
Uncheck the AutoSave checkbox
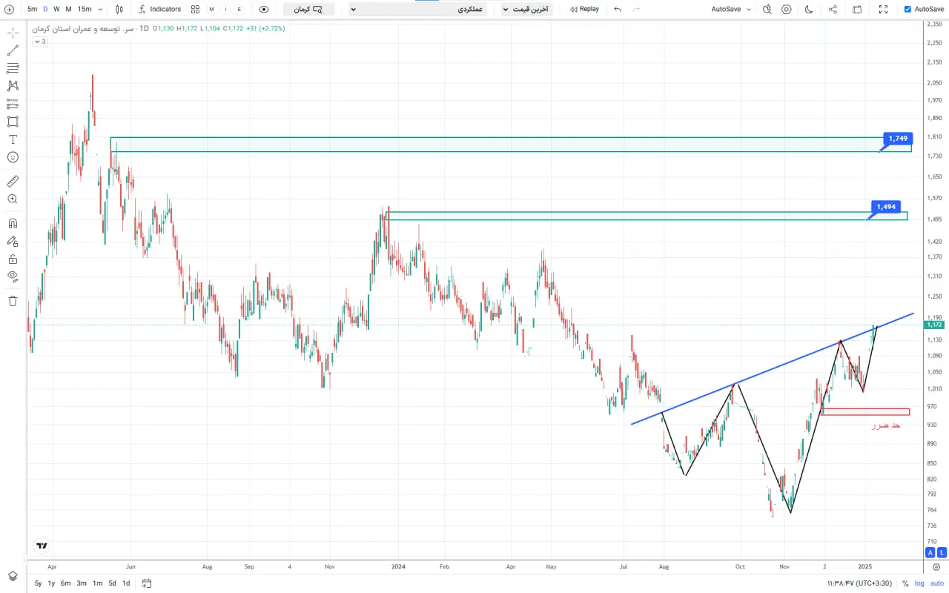[908, 10]
